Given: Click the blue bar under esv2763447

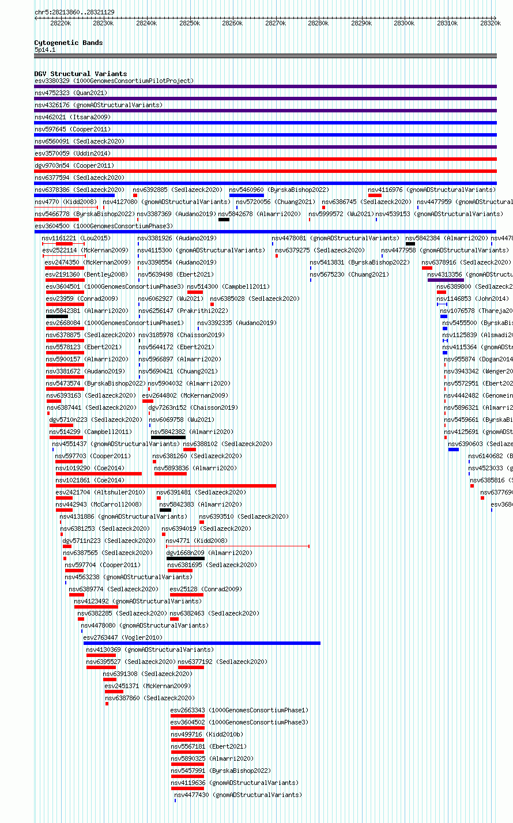Looking at the screenshot, I should pos(202,643).
